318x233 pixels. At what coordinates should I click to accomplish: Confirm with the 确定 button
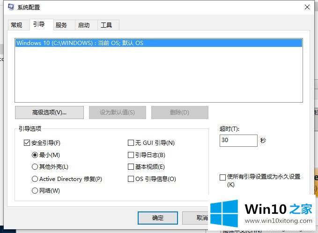[x=158, y=218]
